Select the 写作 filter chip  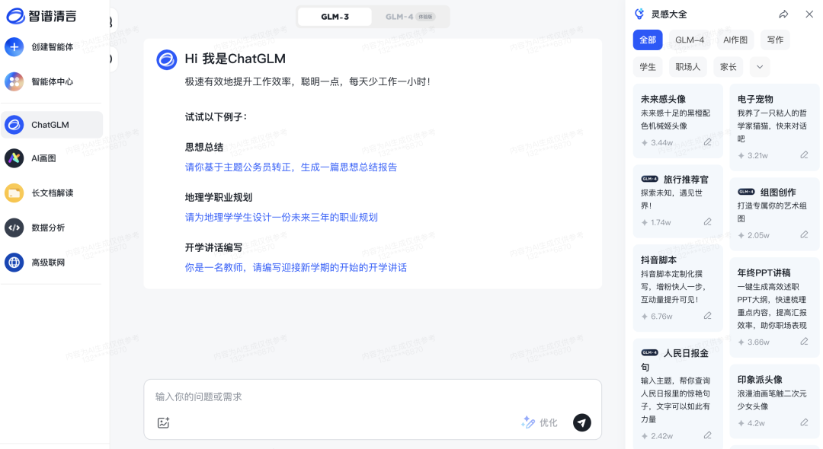pos(774,40)
